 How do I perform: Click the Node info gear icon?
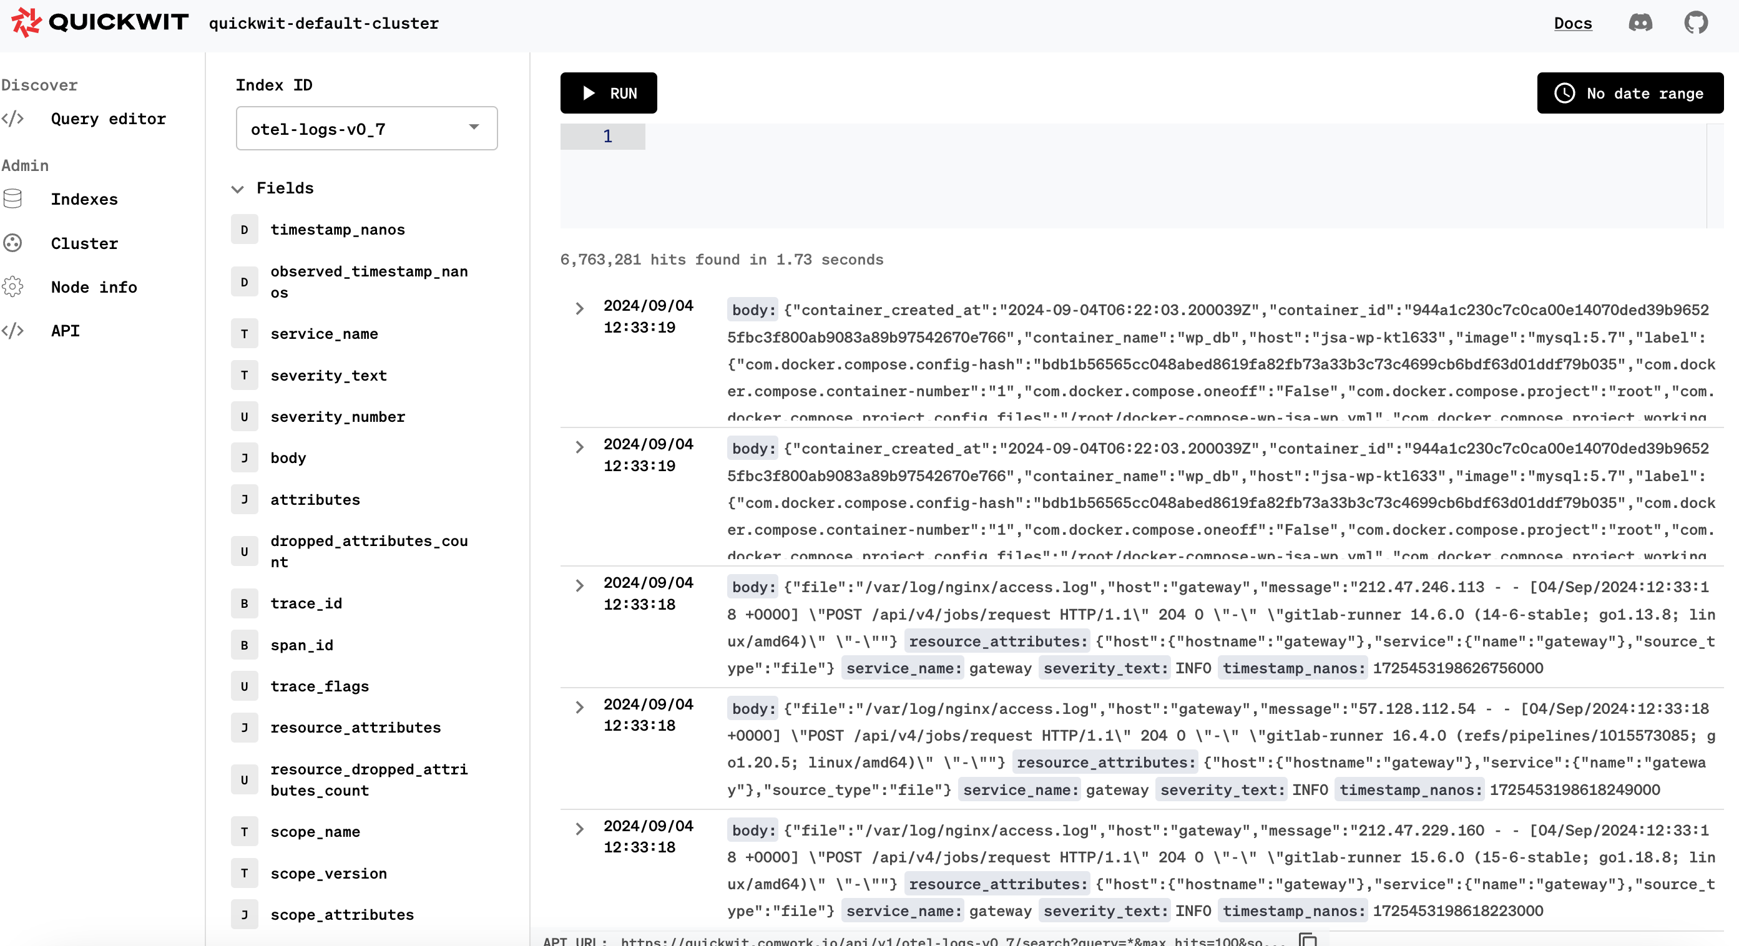[13, 287]
